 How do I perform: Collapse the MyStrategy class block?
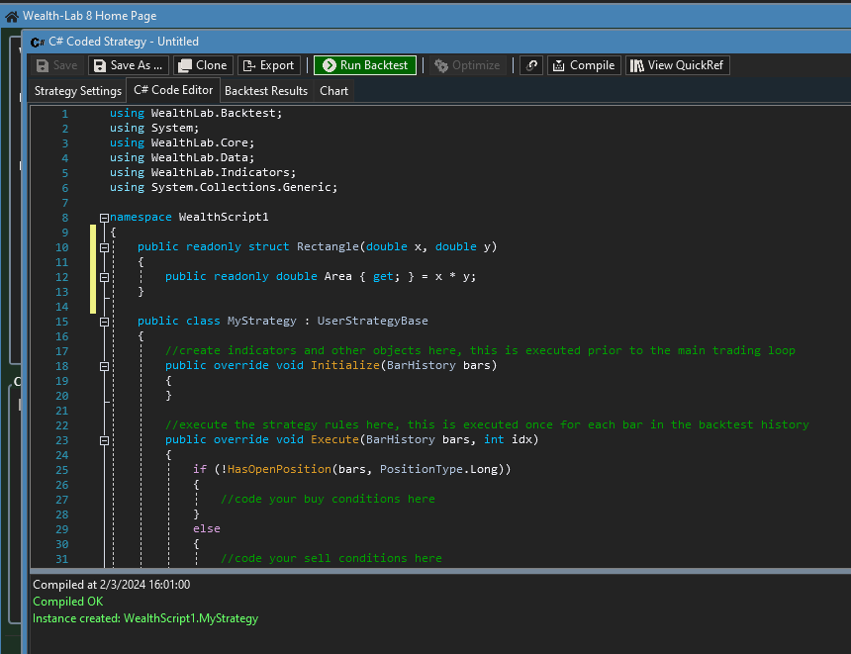[x=104, y=322]
